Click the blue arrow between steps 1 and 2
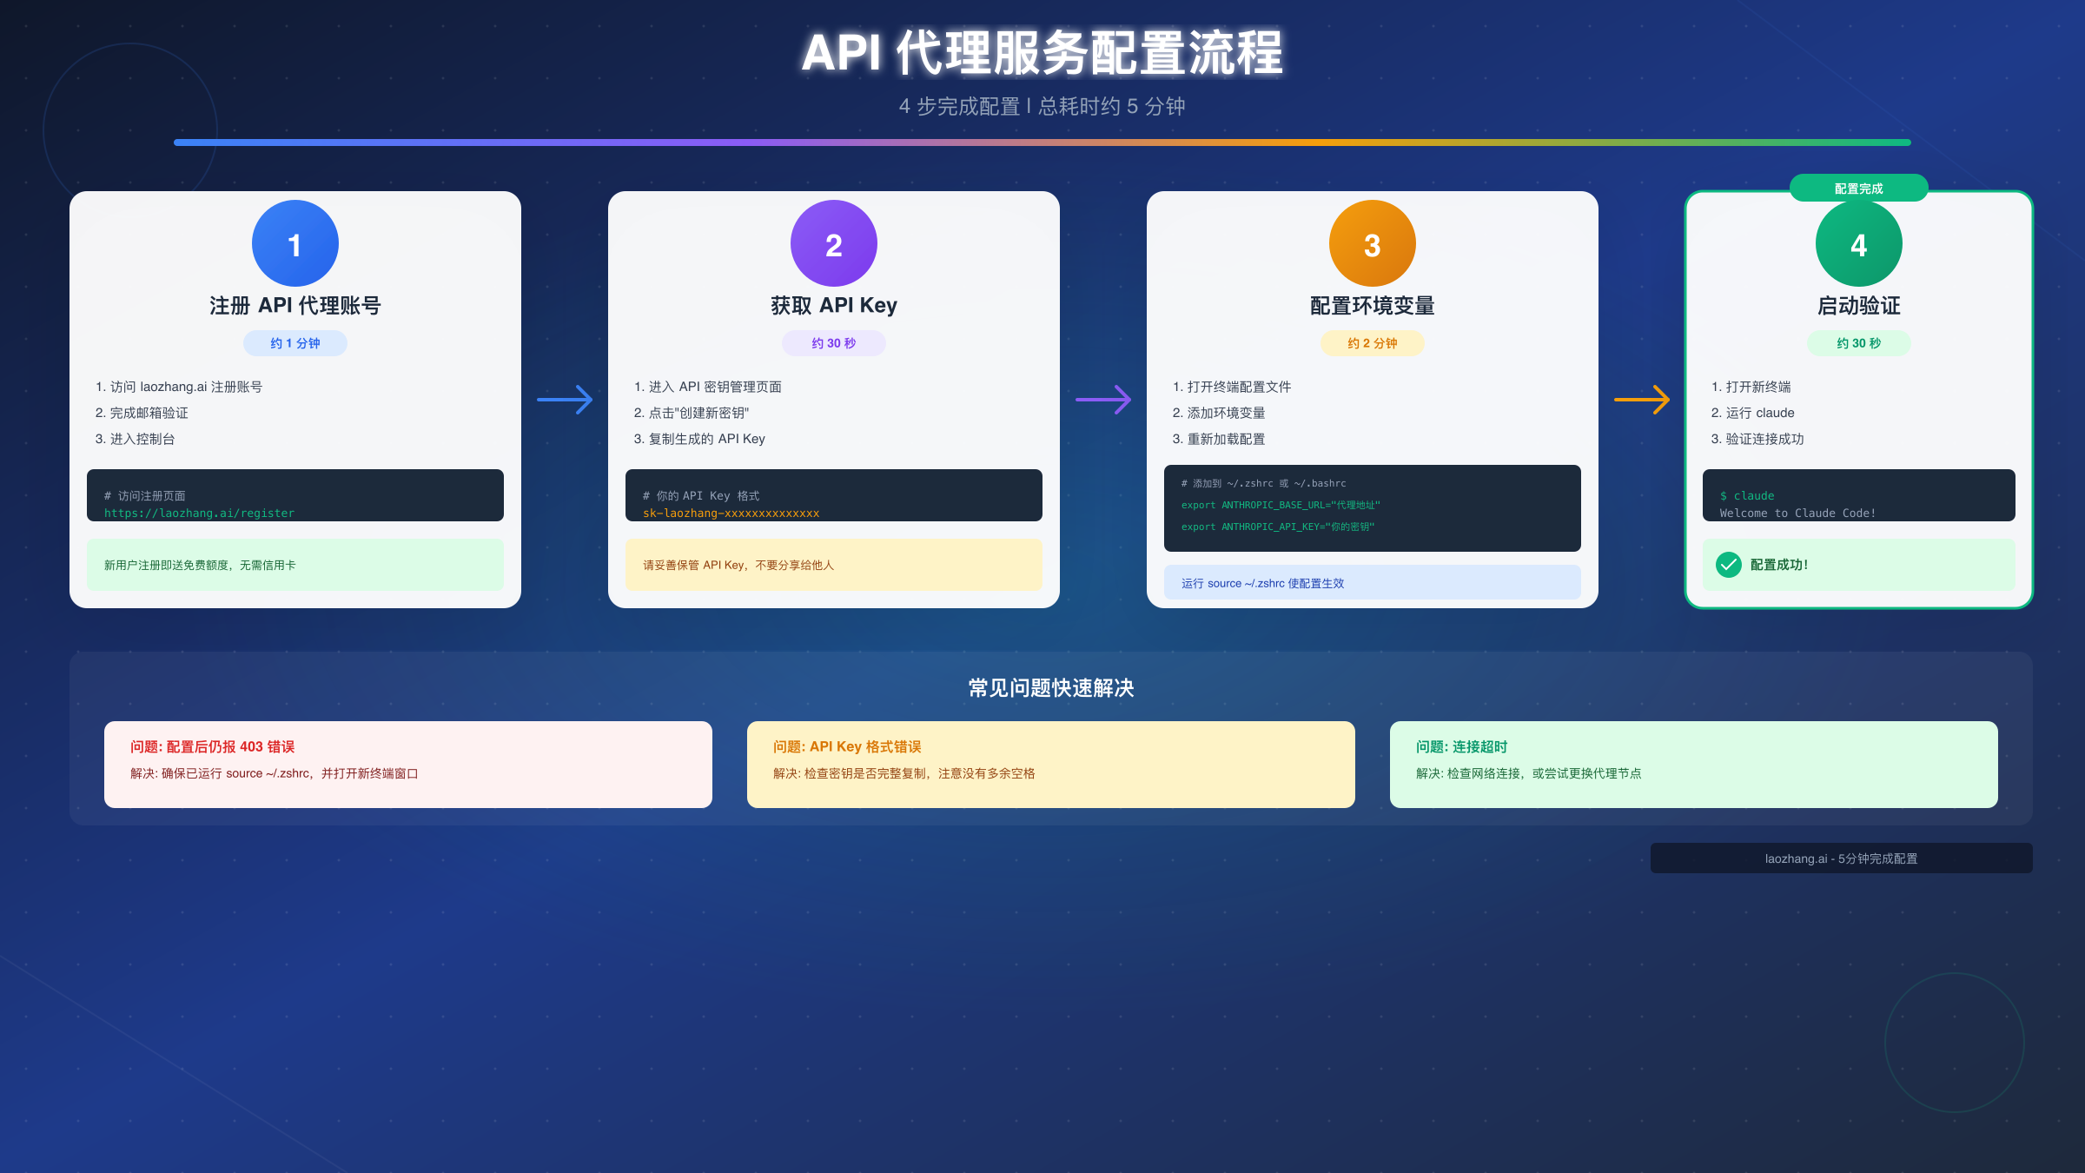Image resolution: width=2085 pixels, height=1173 pixels. pos(565,400)
